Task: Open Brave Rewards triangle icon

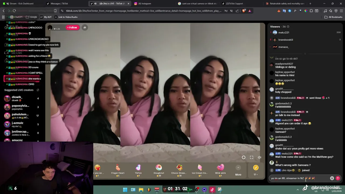Action: 250,11
